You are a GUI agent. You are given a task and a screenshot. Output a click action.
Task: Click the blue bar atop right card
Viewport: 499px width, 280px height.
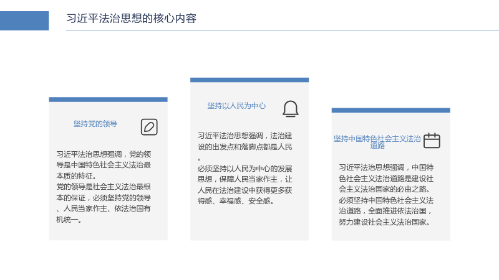(391, 110)
